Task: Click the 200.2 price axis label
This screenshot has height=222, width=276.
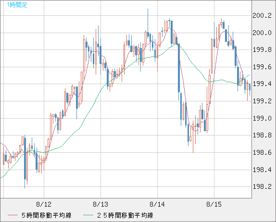Action: [262, 16]
